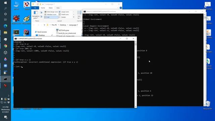Choose List layout option
The width and height of the screenshot is (215, 121).
[51, 17]
